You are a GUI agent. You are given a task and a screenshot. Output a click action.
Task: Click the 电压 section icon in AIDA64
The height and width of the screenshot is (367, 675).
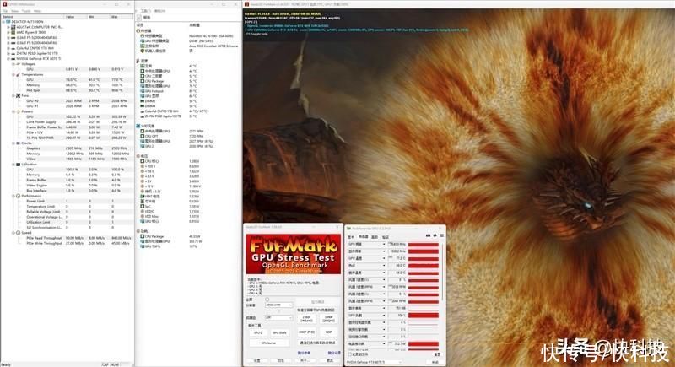pyautogui.click(x=138, y=156)
